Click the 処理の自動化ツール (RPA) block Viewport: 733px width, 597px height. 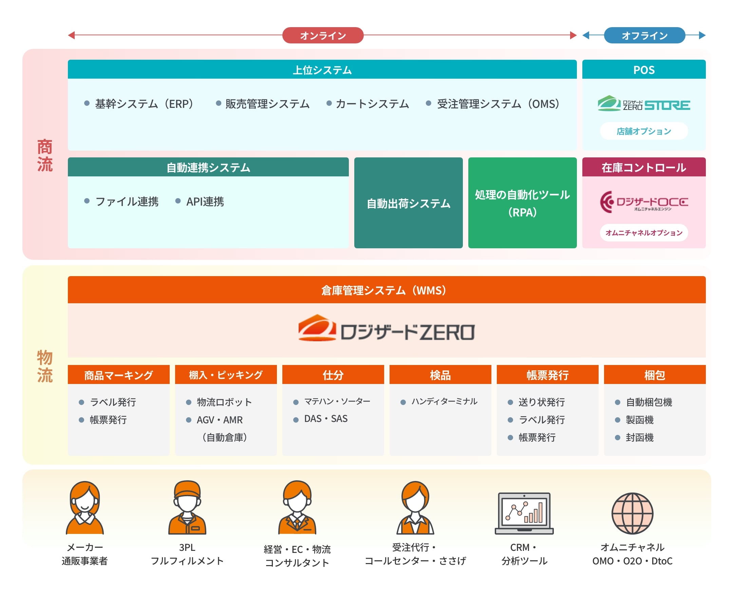(522, 203)
